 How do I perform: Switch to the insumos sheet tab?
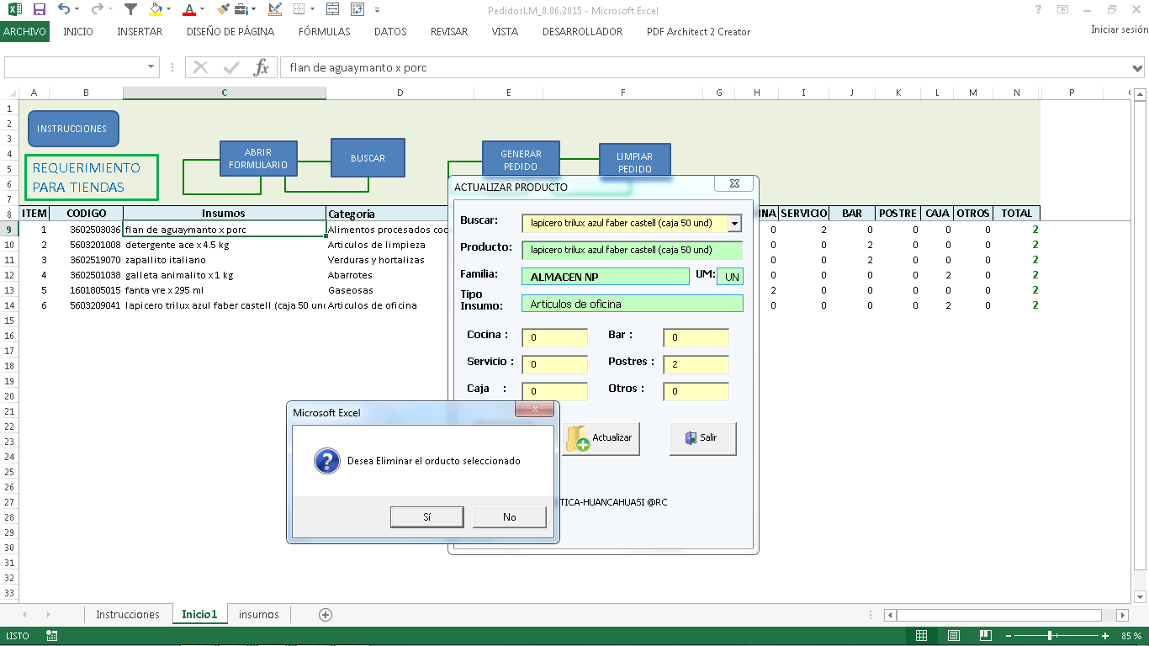tap(257, 614)
